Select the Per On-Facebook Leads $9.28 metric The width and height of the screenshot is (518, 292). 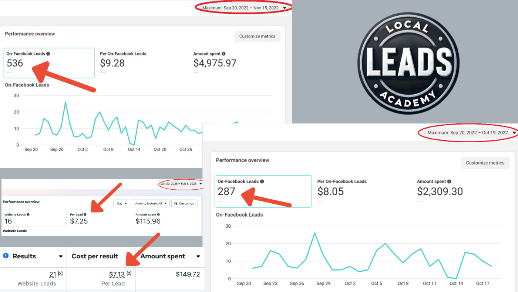(x=123, y=62)
